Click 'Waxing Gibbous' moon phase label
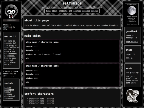This screenshot has width=144, height=108. [x=132, y=17]
